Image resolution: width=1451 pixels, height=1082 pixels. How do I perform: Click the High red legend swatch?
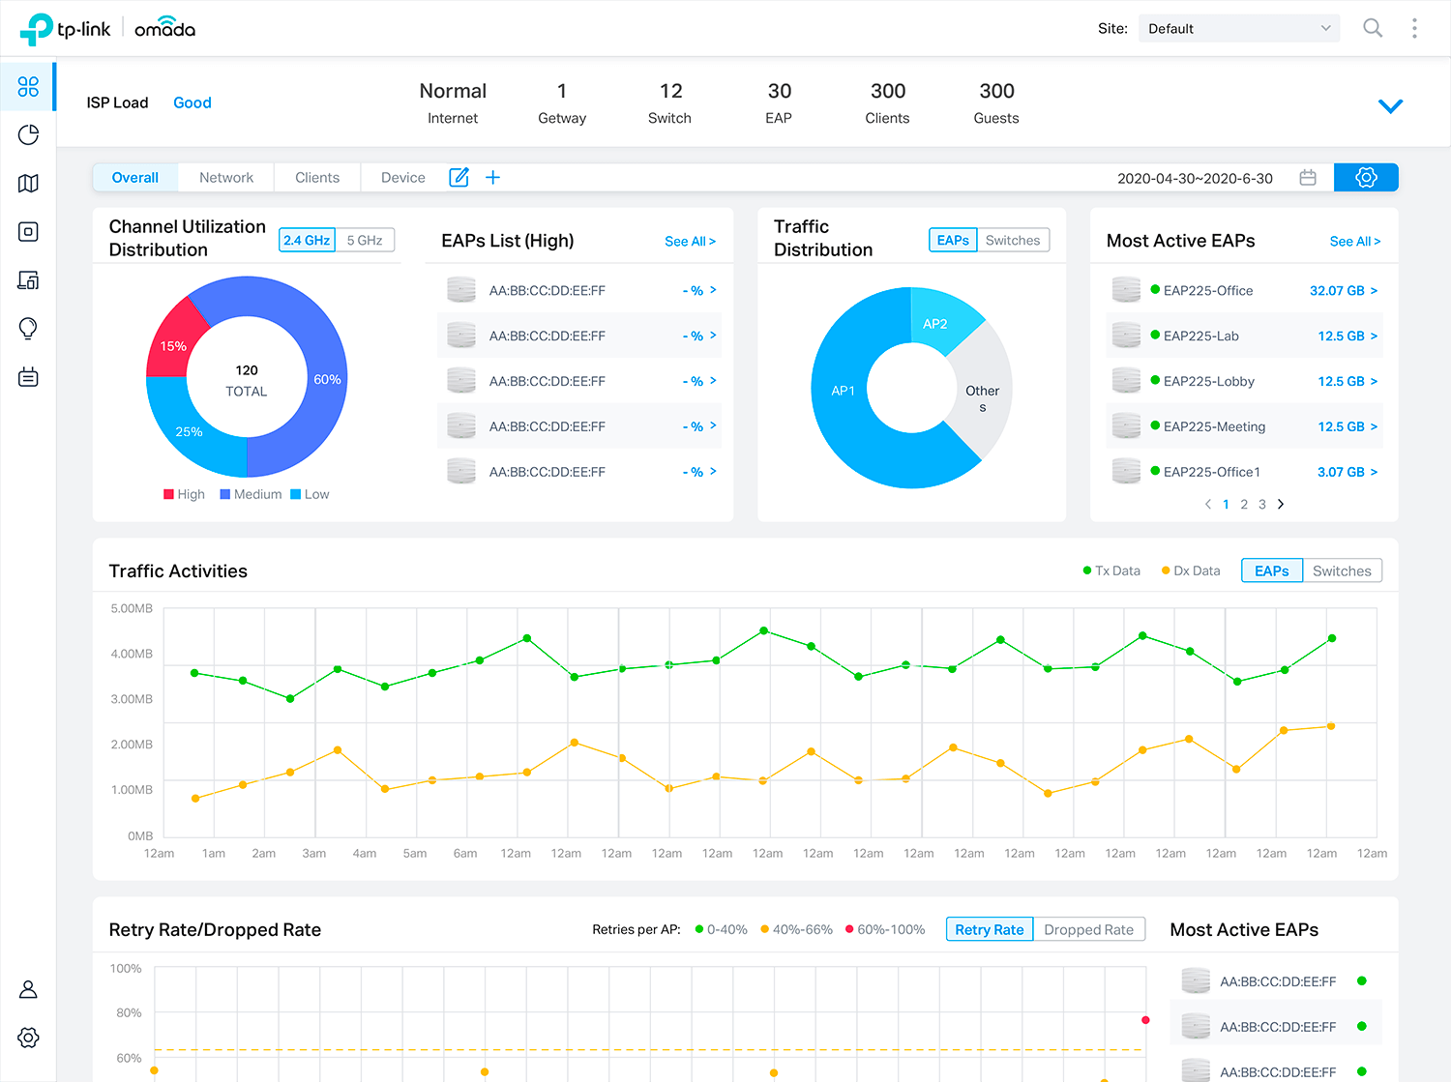tap(169, 494)
